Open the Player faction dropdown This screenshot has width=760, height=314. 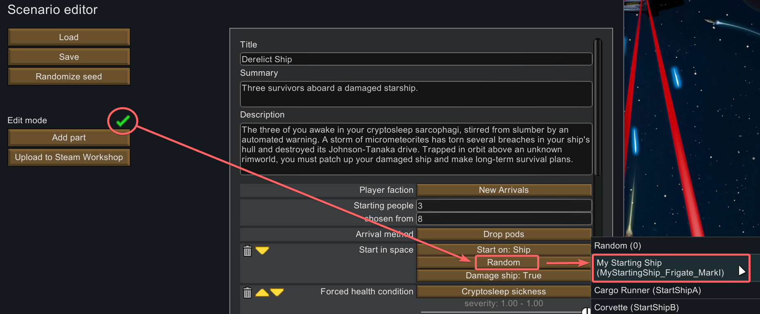504,190
